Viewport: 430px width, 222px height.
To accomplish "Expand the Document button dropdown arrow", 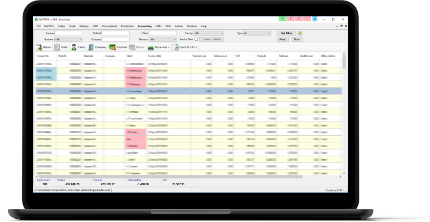I will tap(168, 47).
